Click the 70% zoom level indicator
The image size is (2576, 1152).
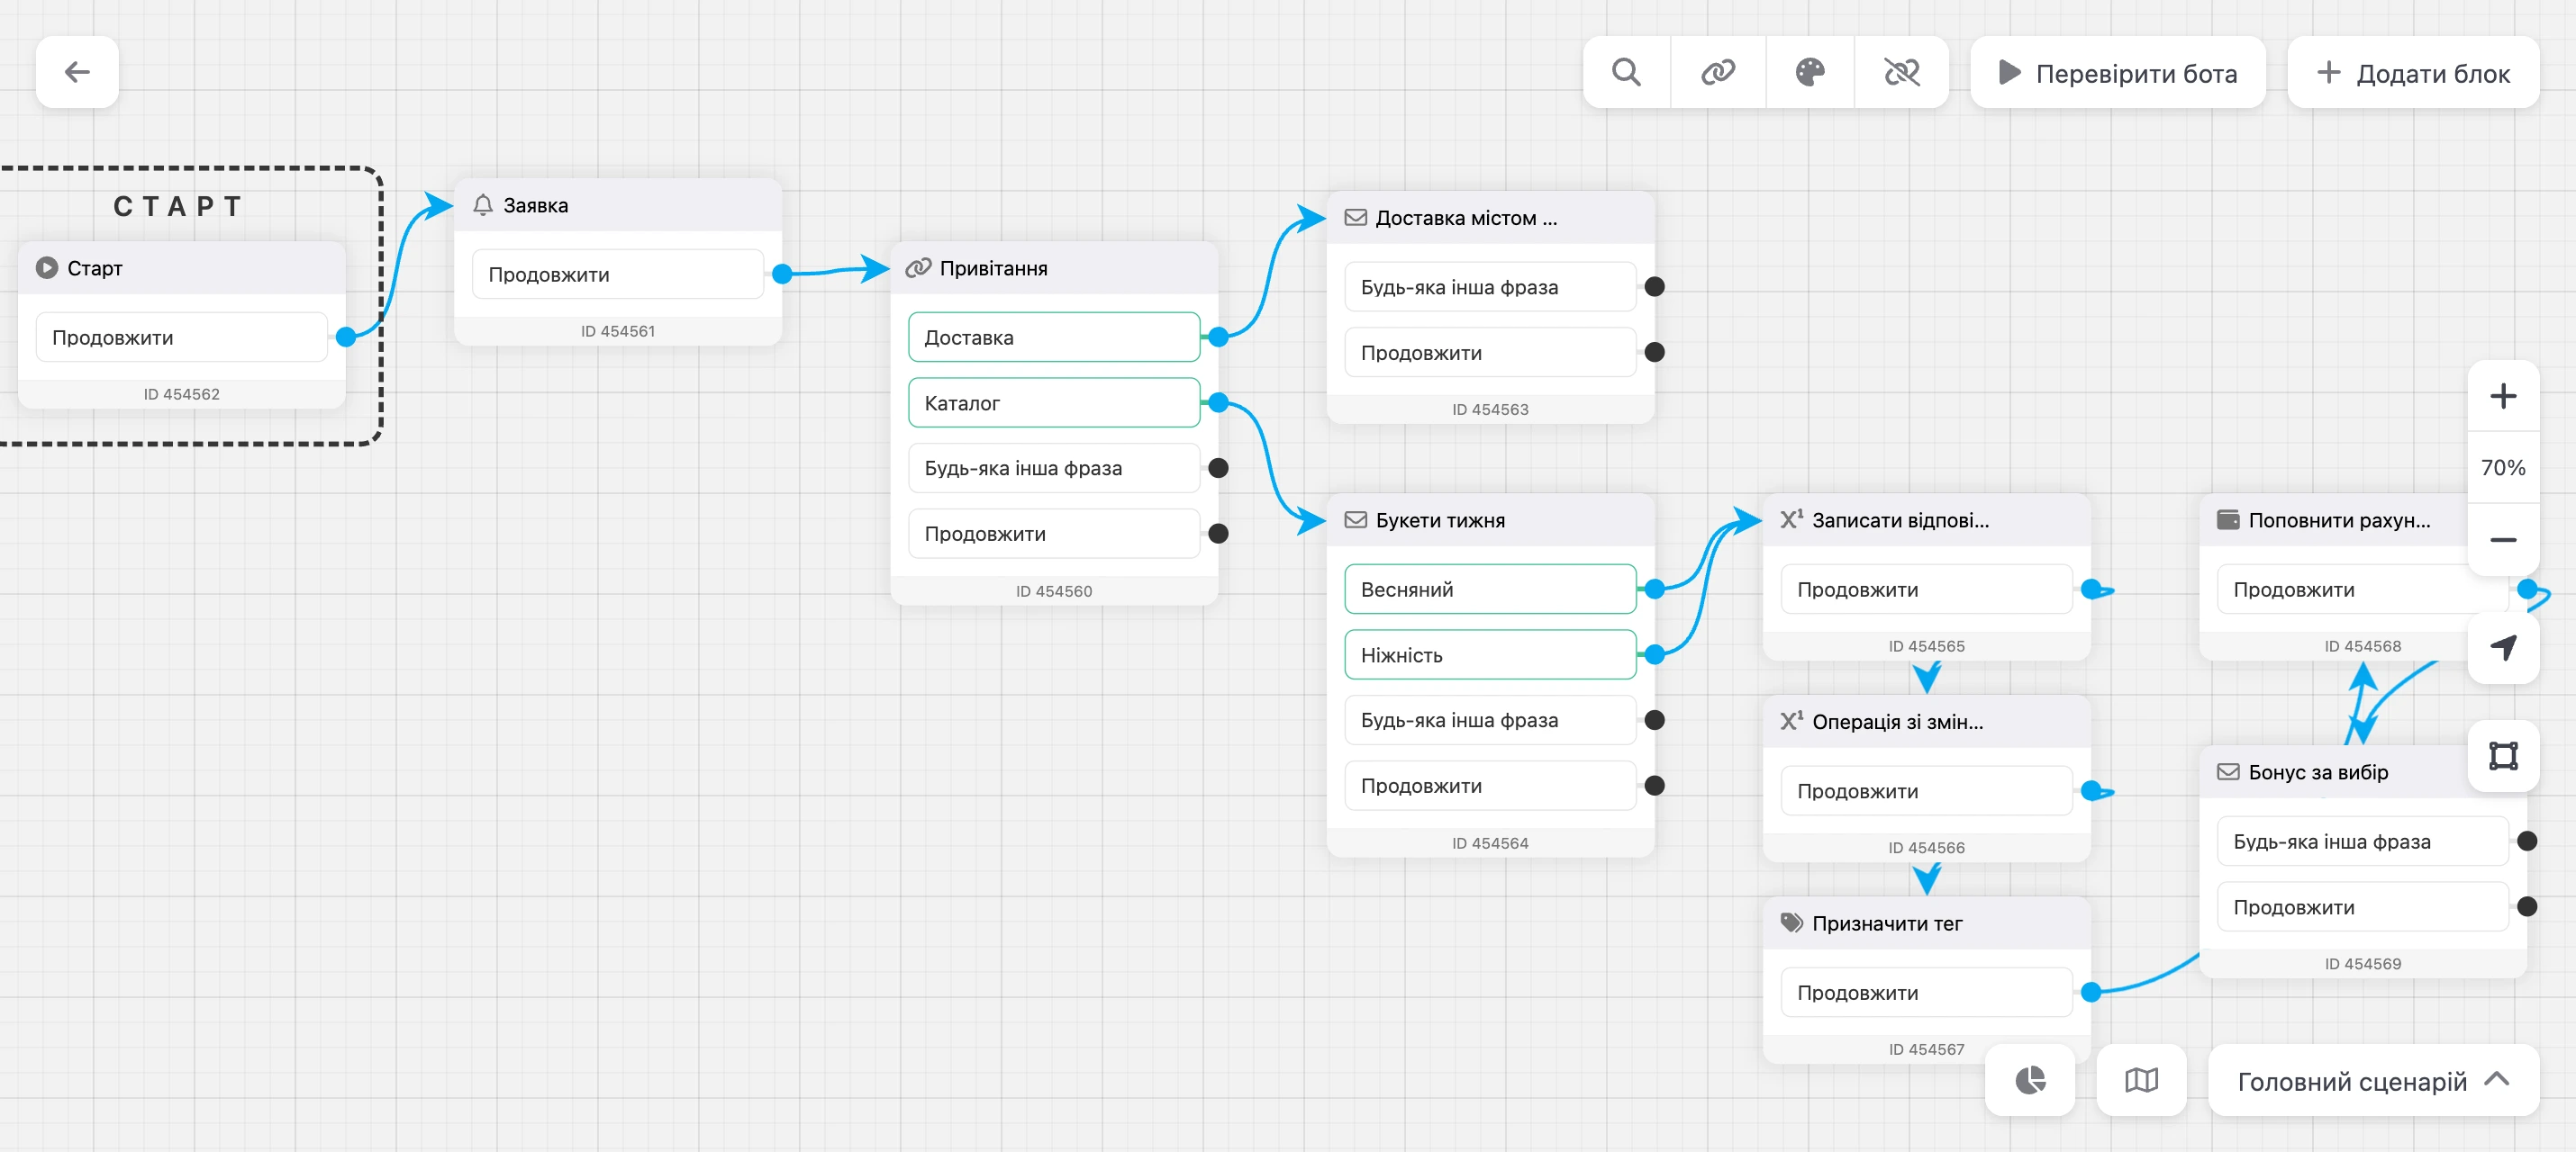[x=2503, y=468]
